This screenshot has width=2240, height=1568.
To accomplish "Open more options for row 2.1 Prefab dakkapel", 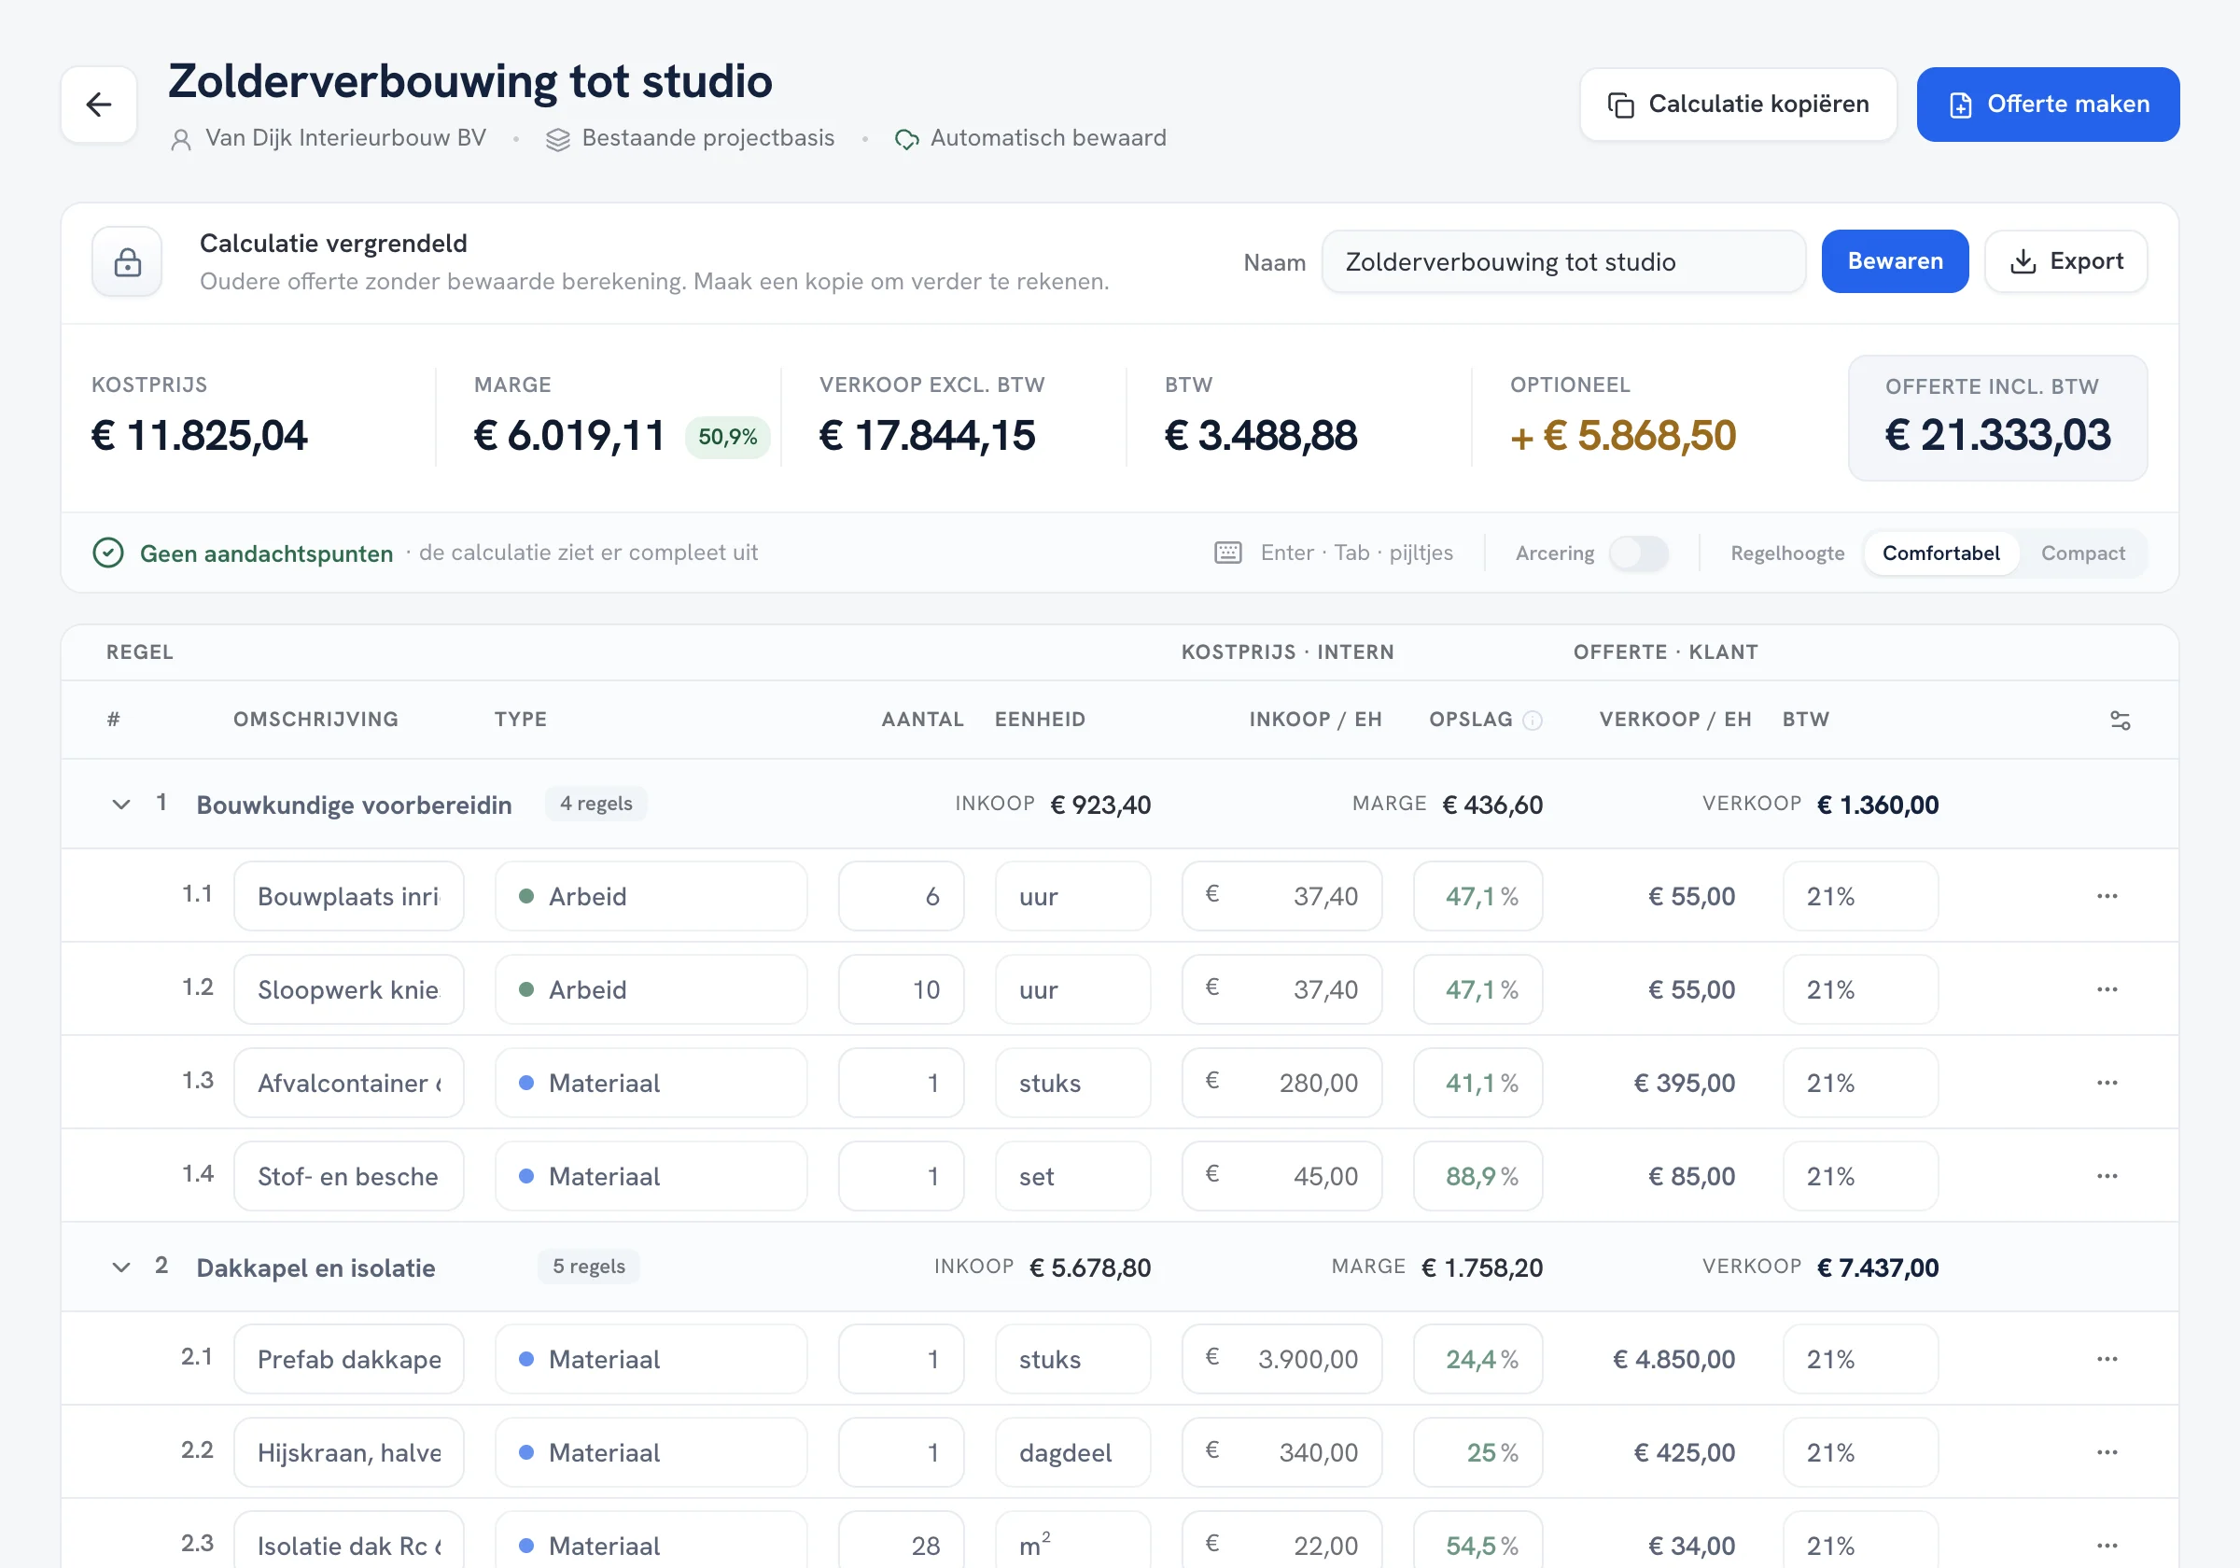I will coord(2107,1359).
